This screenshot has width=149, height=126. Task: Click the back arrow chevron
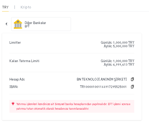[6, 24]
